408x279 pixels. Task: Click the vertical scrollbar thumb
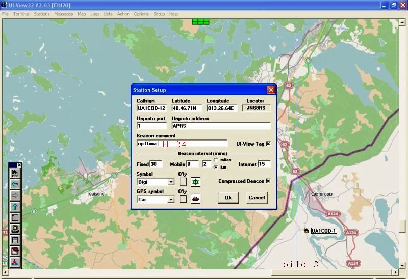coord(402,226)
